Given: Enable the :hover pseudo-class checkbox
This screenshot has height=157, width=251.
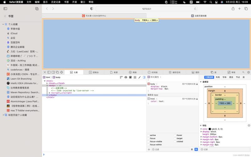Looking at the screenshot, I should 175,135.
